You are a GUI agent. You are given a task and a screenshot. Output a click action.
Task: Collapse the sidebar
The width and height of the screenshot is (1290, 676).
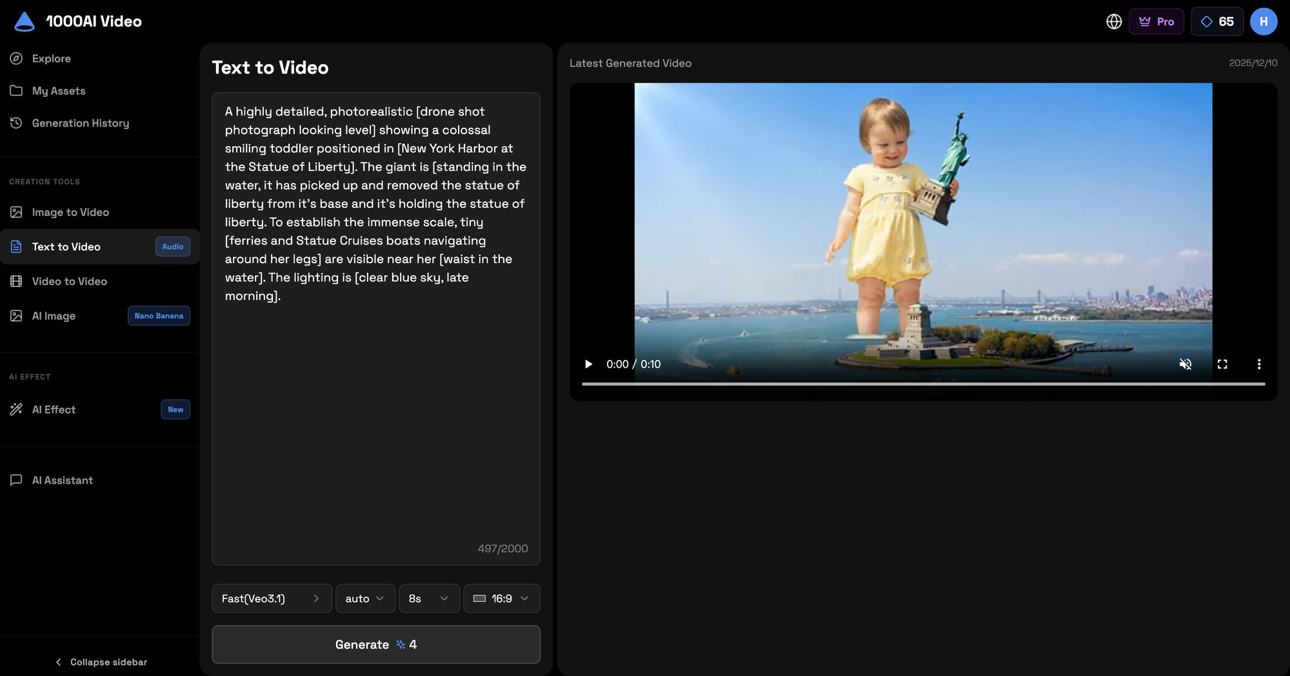[x=101, y=662]
